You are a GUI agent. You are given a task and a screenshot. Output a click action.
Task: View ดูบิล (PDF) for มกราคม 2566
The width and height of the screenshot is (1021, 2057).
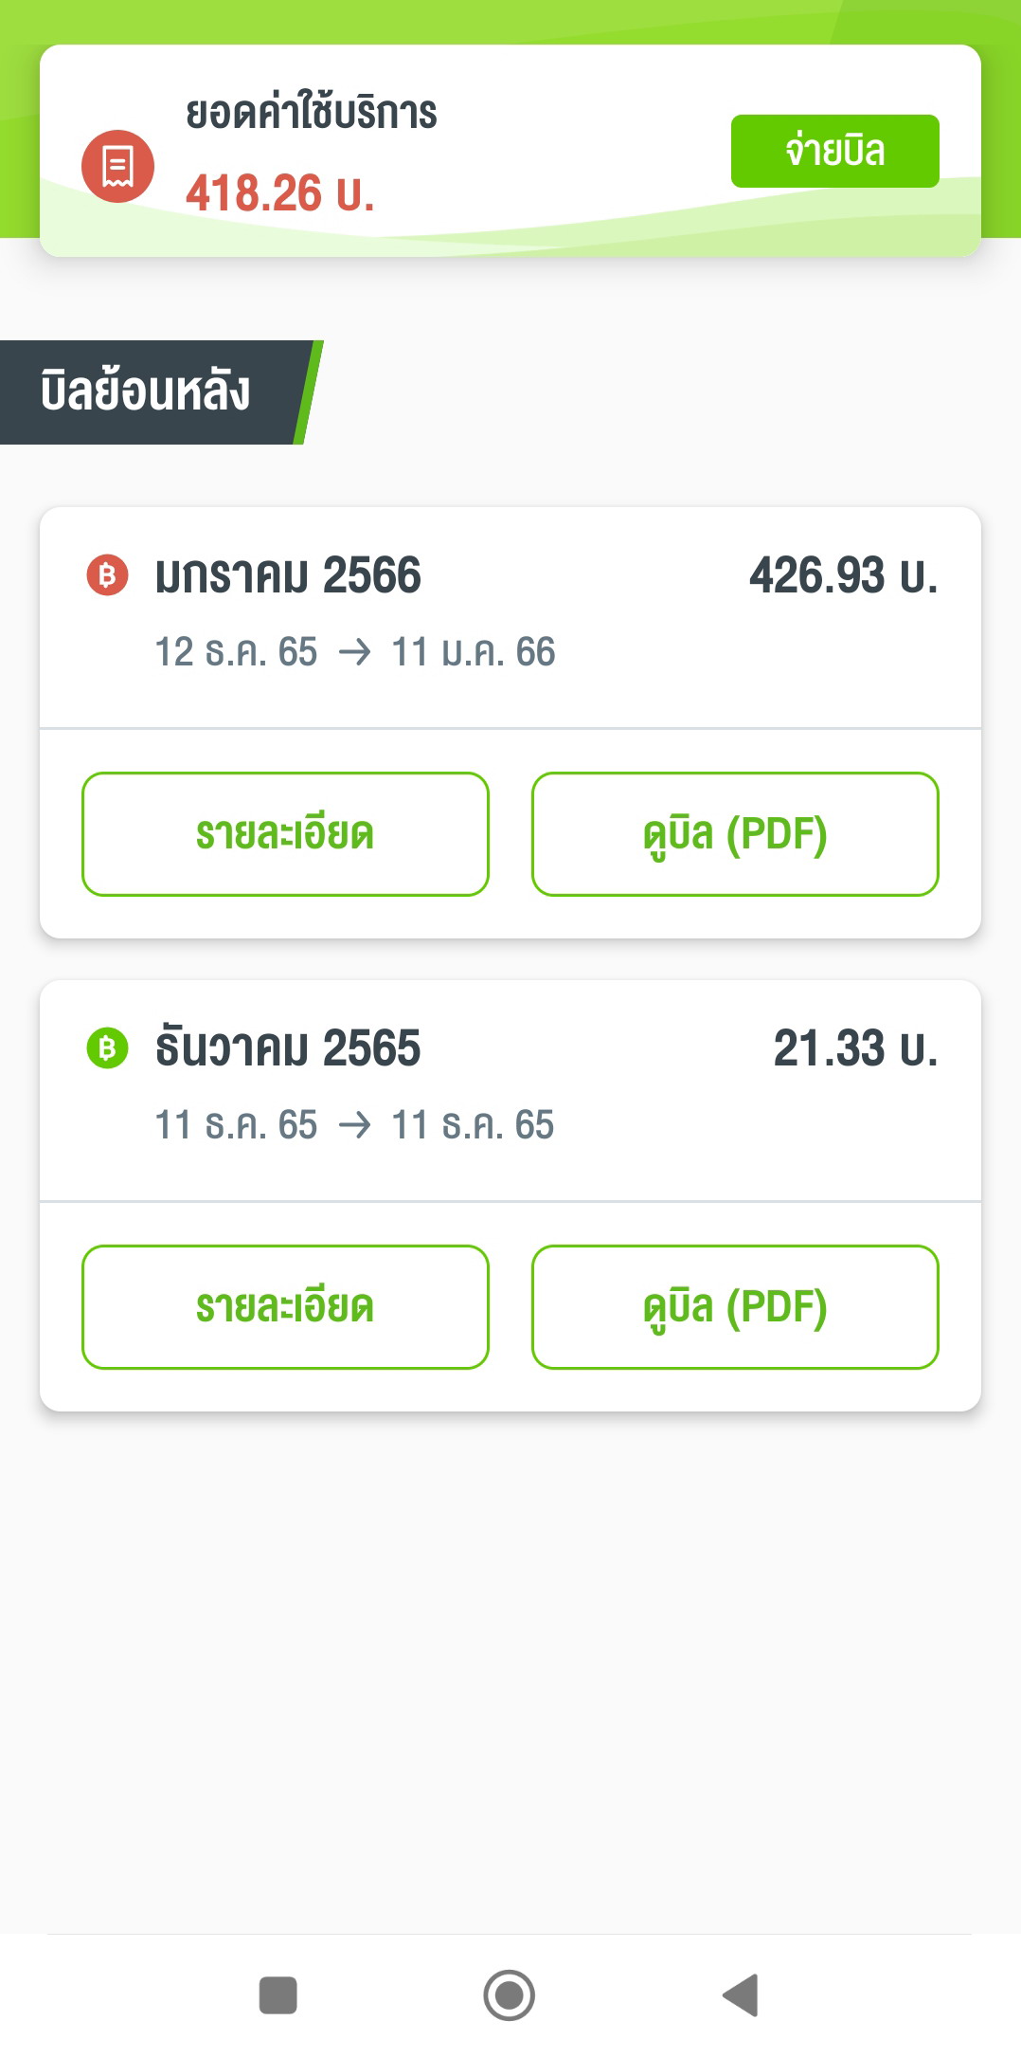[x=735, y=834]
